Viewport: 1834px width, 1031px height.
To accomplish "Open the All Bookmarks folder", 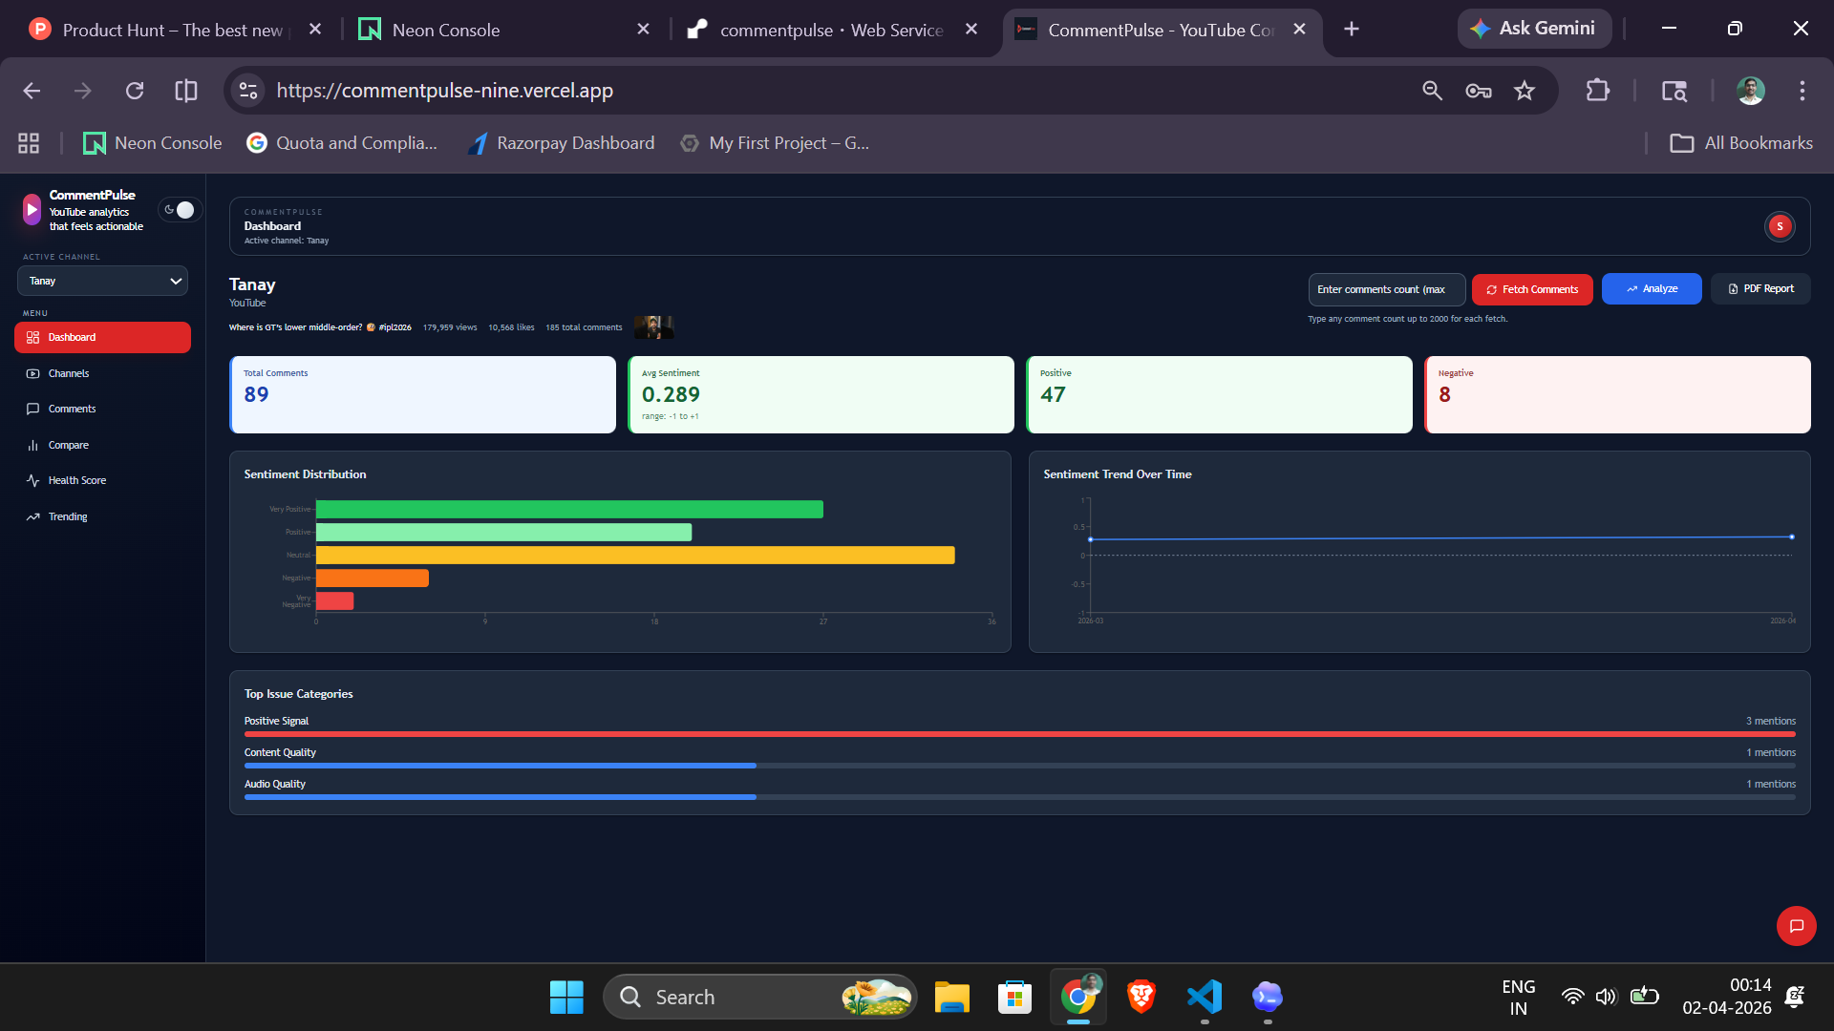I will (1740, 143).
